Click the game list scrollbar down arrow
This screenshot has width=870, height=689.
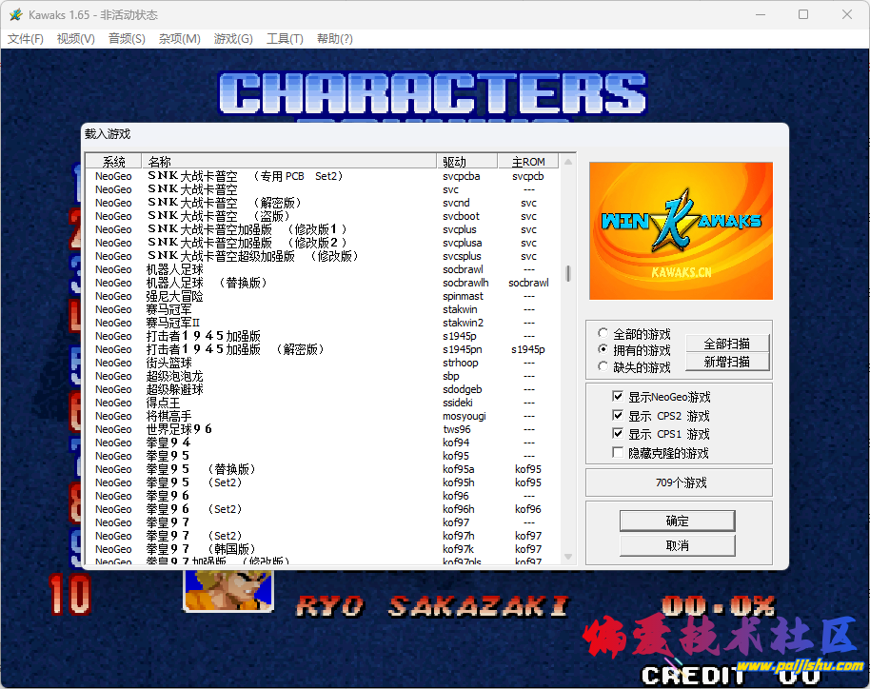[x=567, y=558]
